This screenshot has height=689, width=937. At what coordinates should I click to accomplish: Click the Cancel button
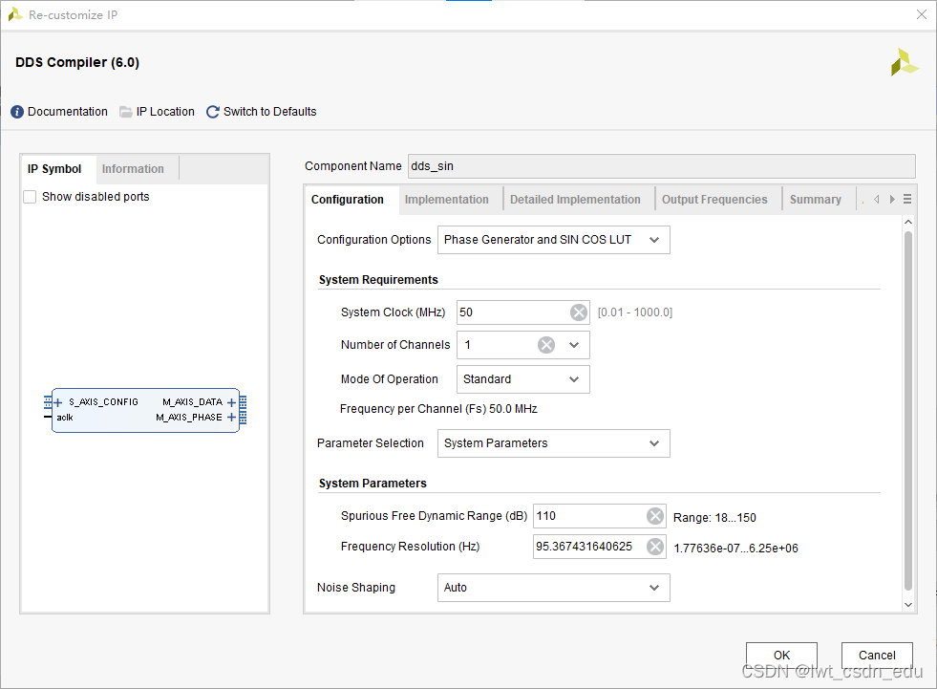click(877, 656)
